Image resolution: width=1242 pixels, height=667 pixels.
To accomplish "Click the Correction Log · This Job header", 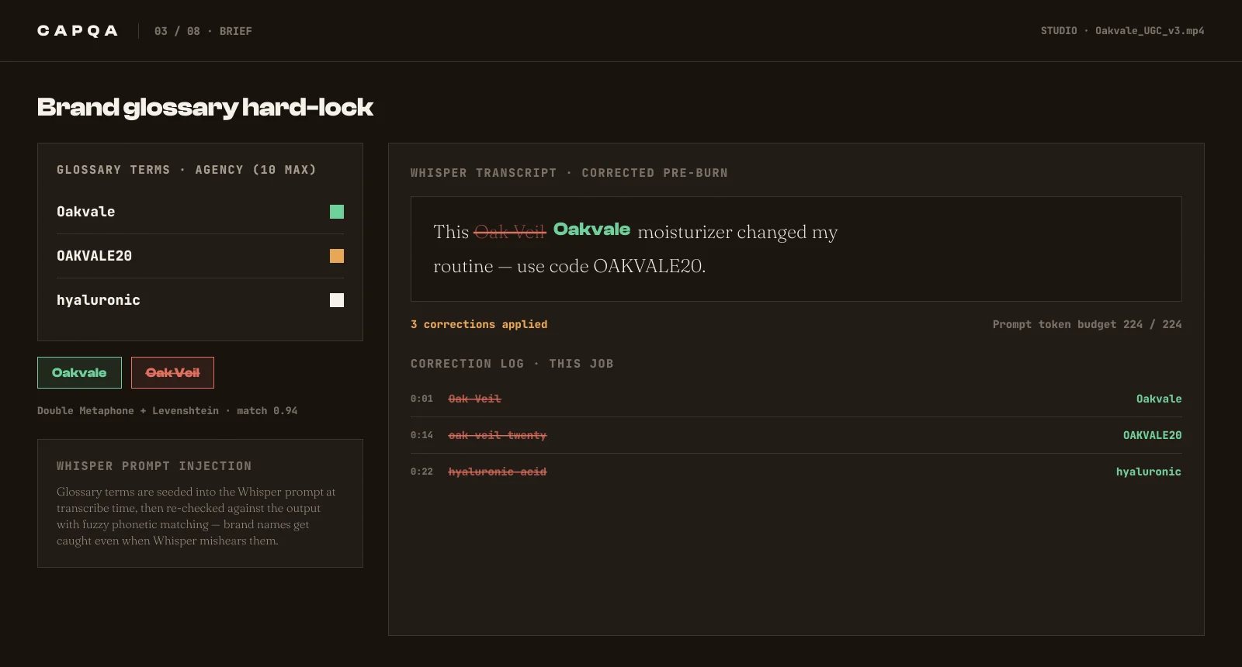I will click(512, 364).
